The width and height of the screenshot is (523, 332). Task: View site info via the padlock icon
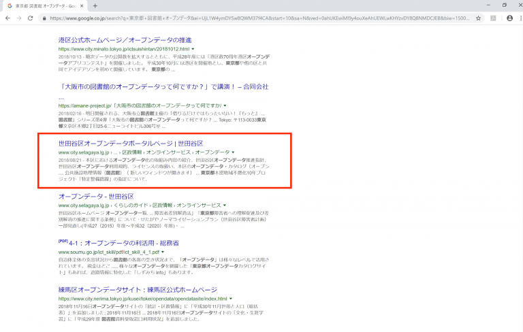[44, 18]
